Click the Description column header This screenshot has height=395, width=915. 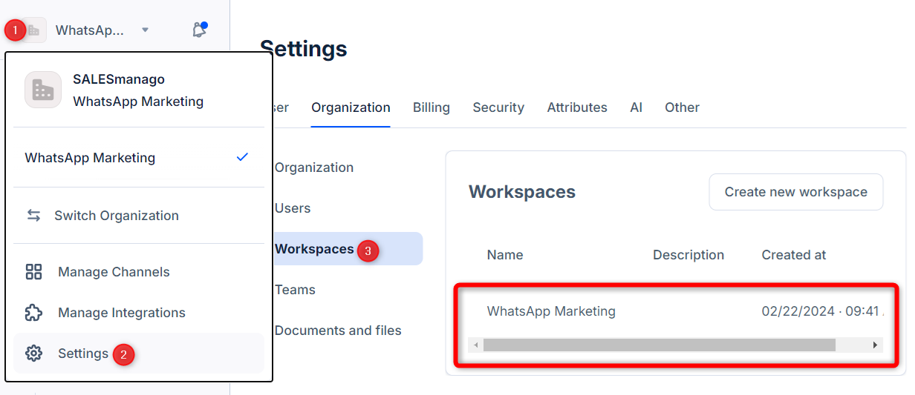[688, 255]
